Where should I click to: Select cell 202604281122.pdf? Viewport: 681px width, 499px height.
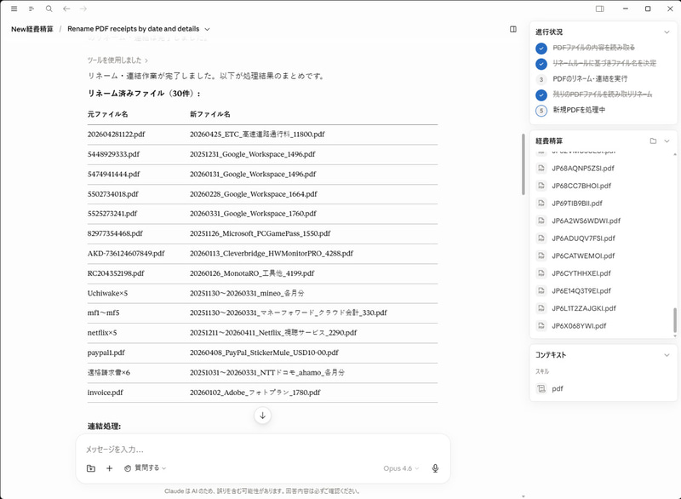(116, 135)
